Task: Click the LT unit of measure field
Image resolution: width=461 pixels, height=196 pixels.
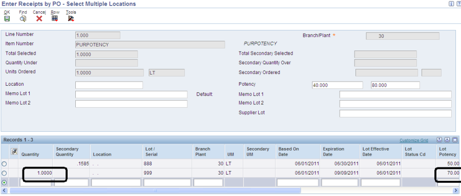Action: tap(166, 72)
